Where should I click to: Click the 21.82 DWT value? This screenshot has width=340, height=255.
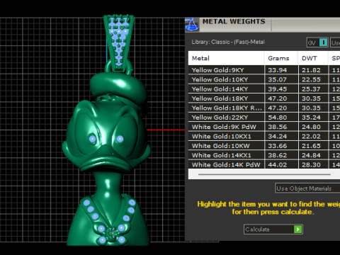[x=311, y=70]
